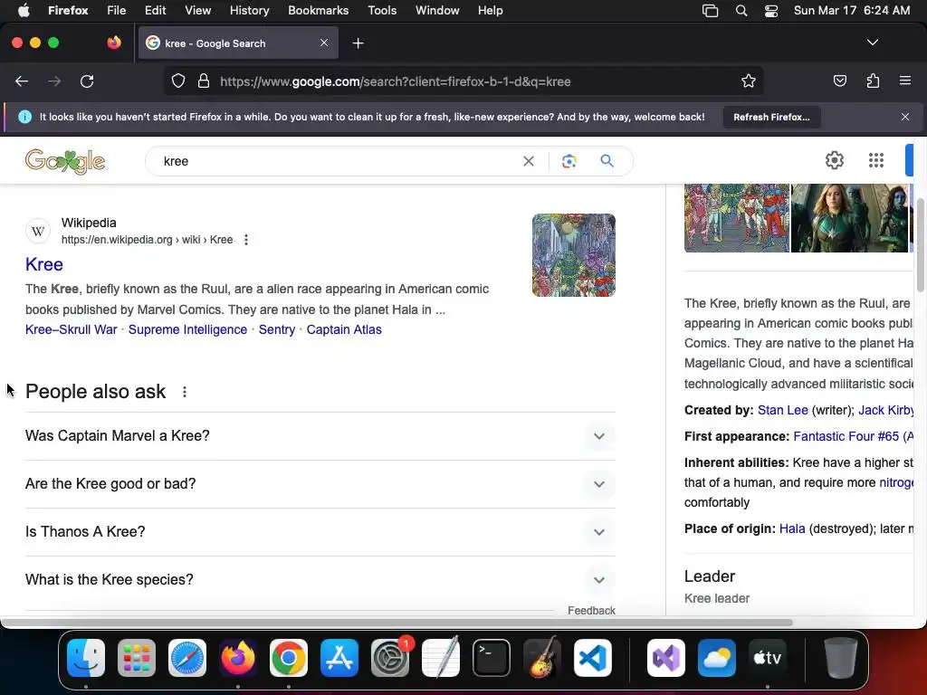Viewport: 927px width, 695px height.
Task: Open the Google apps grid
Action: 875,160
